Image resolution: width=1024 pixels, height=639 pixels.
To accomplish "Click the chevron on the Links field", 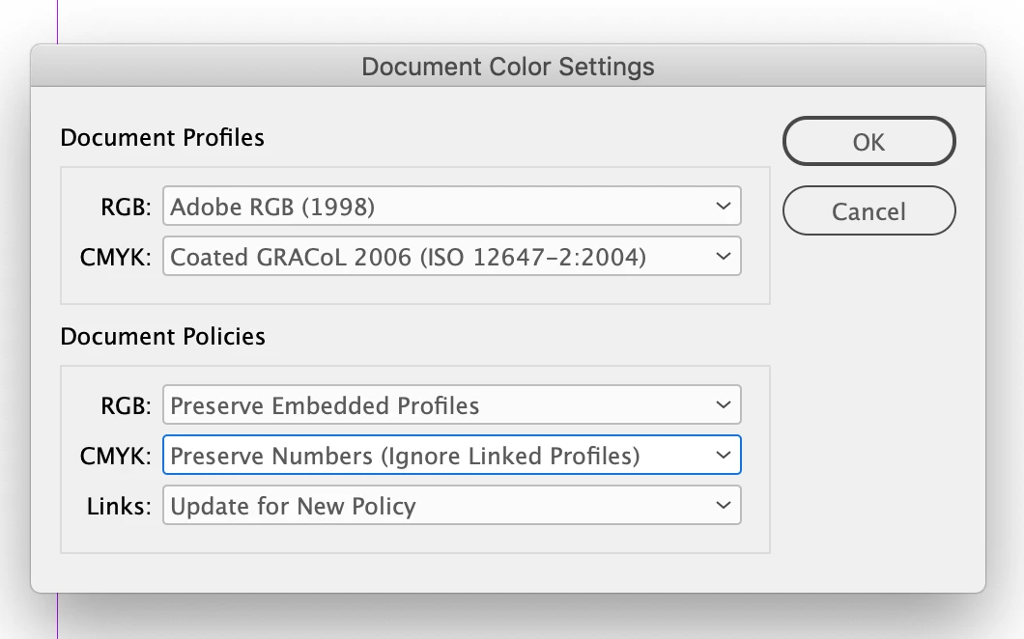I will pyautogui.click(x=724, y=506).
